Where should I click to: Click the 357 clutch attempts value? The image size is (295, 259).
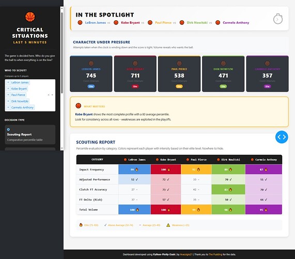267,76
